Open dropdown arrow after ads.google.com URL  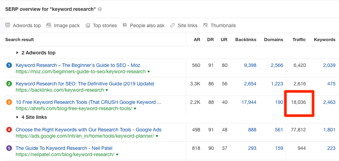157,137
